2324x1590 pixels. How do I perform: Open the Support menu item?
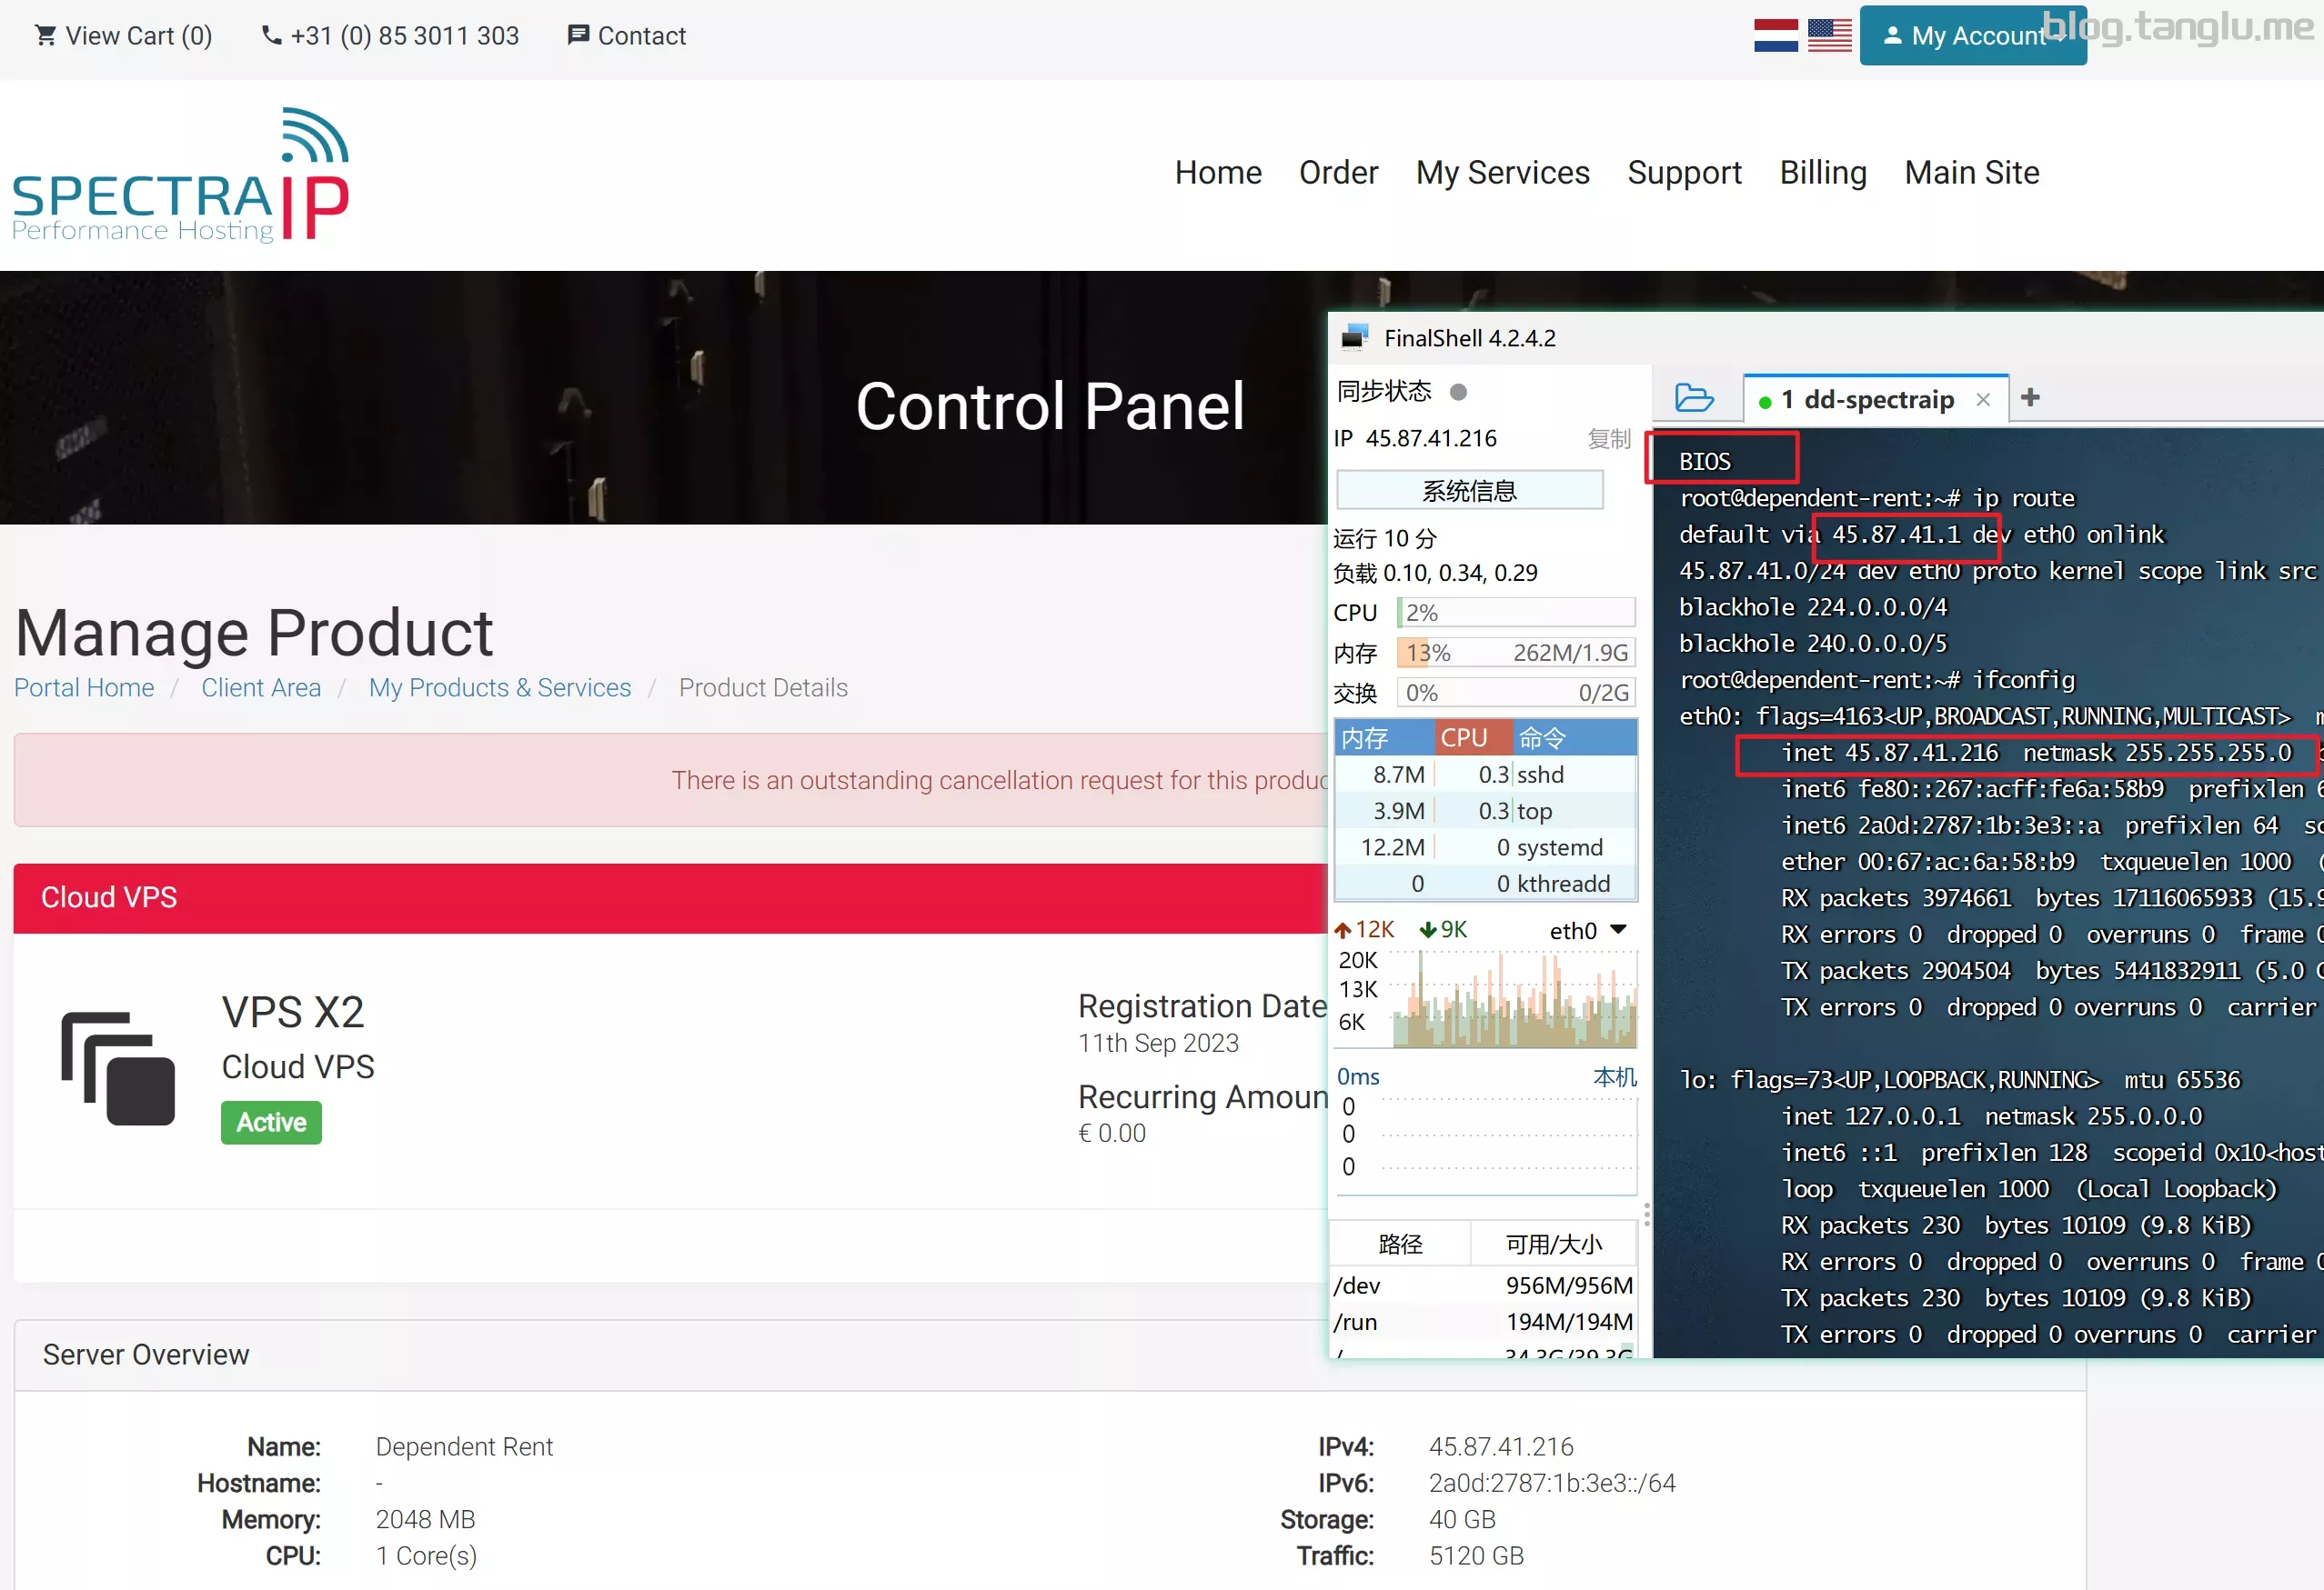tap(1685, 173)
